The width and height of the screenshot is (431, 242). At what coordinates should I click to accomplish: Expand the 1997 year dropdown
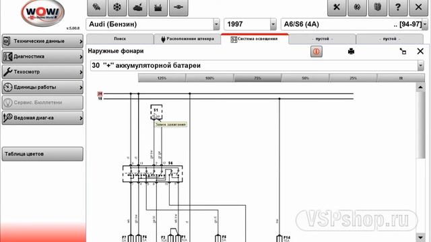click(x=273, y=24)
